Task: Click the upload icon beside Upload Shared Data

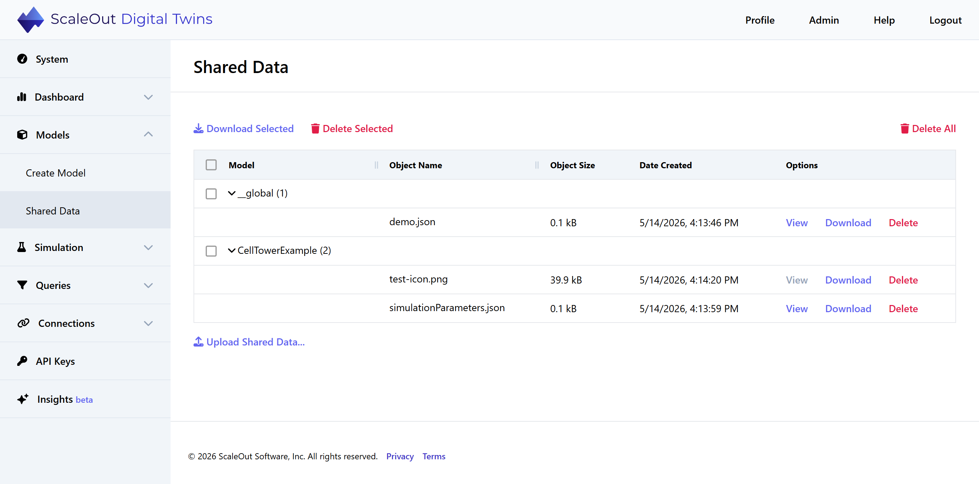Action: (199, 342)
